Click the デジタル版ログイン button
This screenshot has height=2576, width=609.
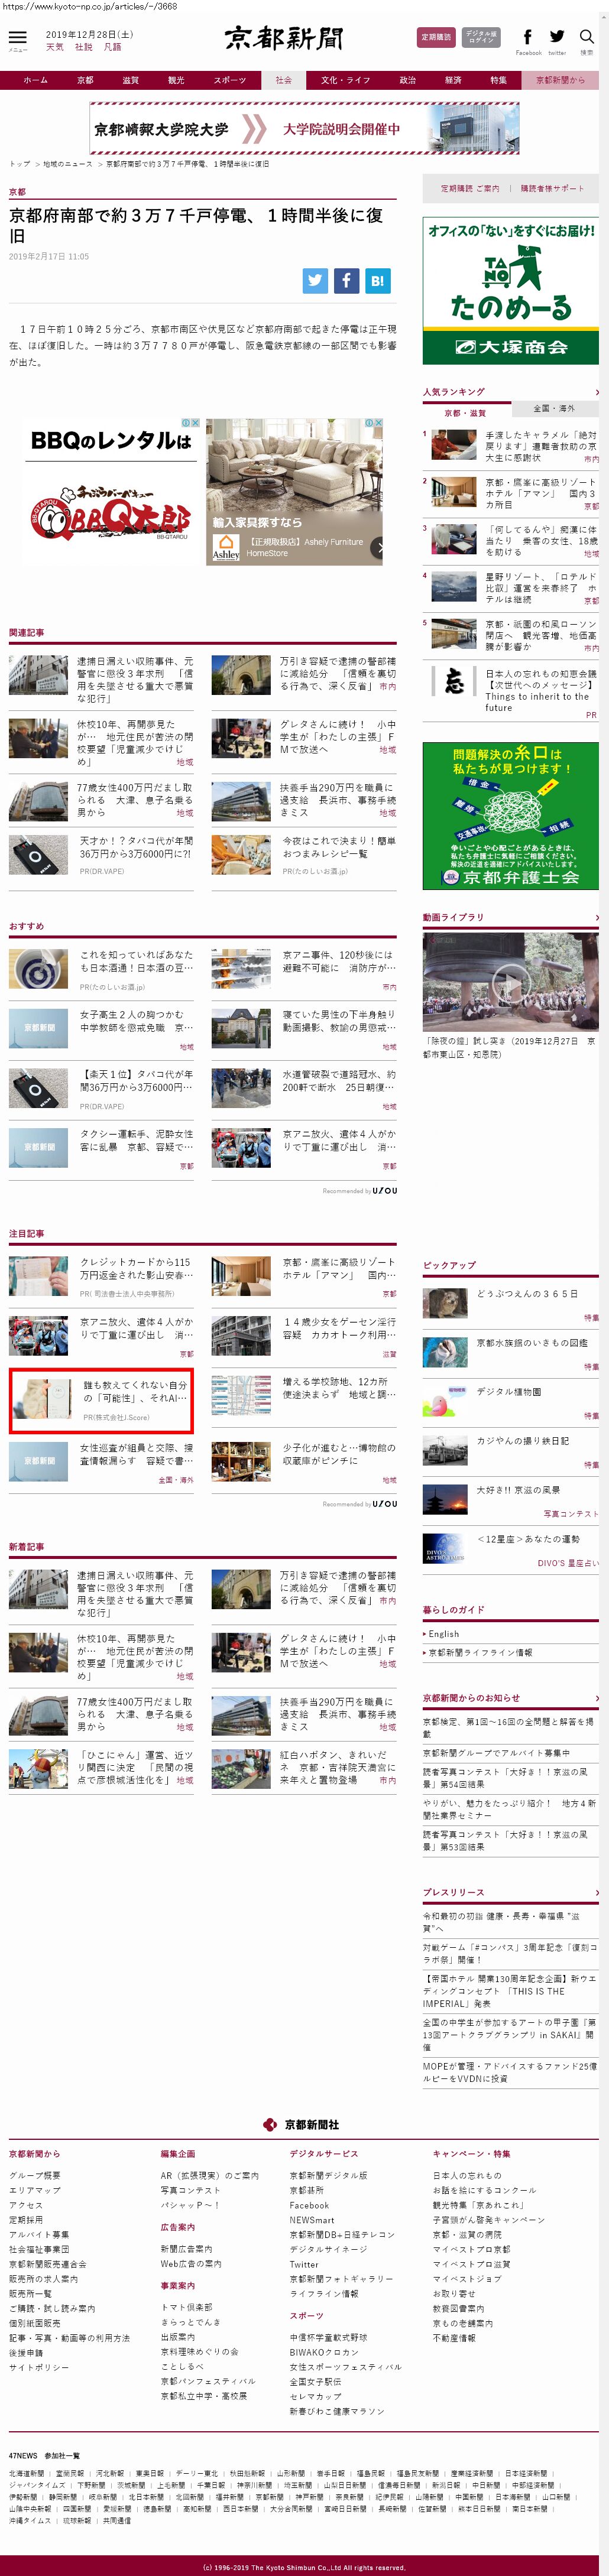pyautogui.click(x=481, y=37)
